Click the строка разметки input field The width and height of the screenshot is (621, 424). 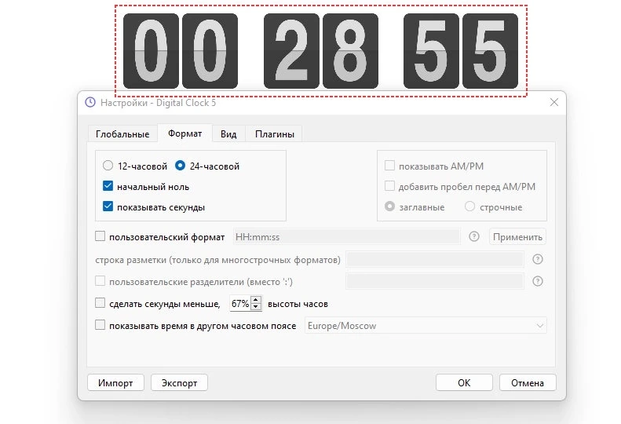435,260
